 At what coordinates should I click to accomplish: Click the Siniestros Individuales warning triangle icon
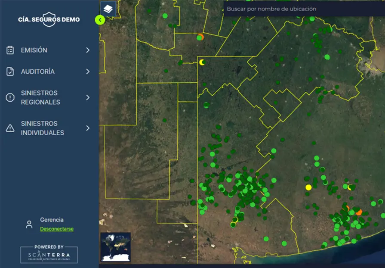10,128
